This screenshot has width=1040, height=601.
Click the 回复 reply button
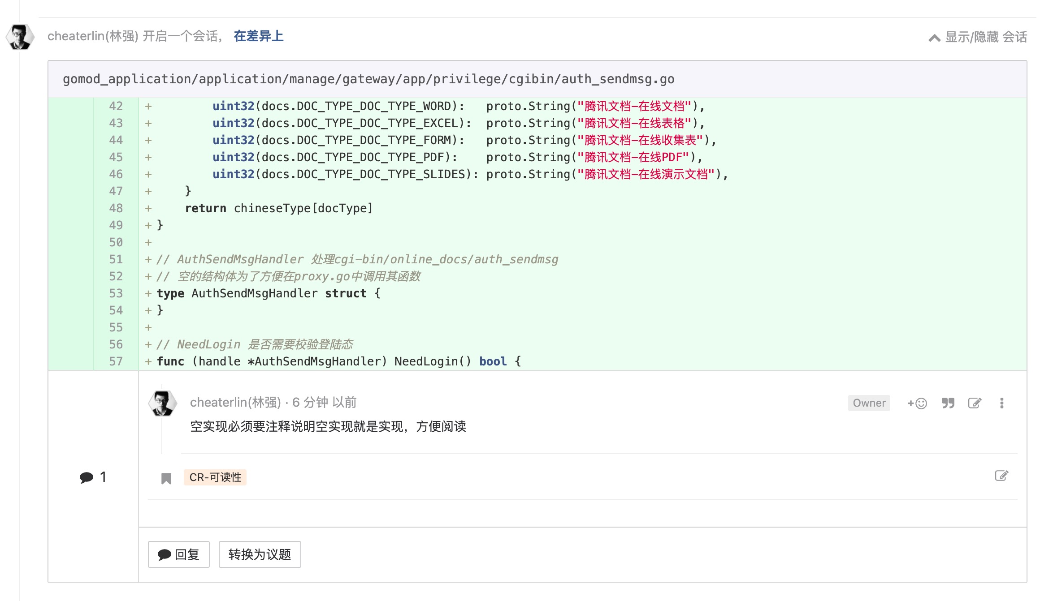(x=179, y=554)
